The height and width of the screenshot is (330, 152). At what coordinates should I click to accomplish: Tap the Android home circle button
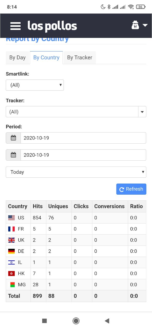[x=76, y=321]
